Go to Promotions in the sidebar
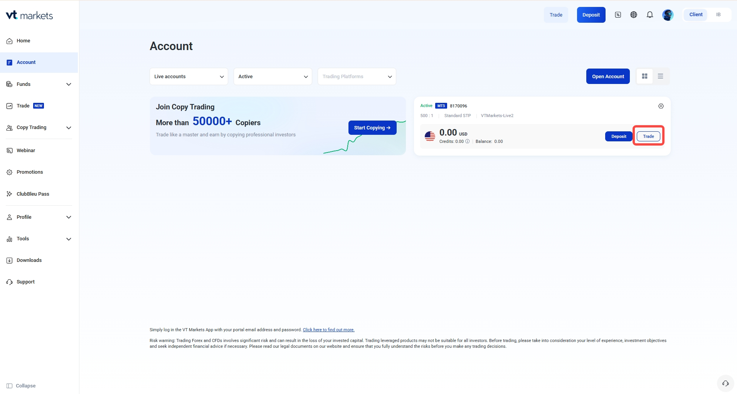Viewport: 737px width, 394px height. [39, 172]
